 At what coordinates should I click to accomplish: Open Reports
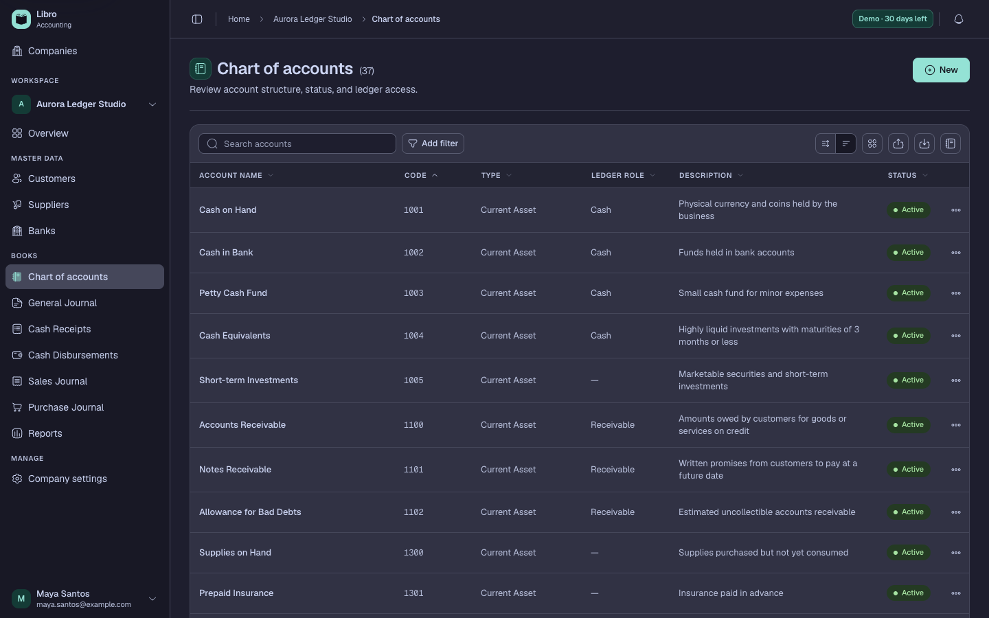(84, 433)
